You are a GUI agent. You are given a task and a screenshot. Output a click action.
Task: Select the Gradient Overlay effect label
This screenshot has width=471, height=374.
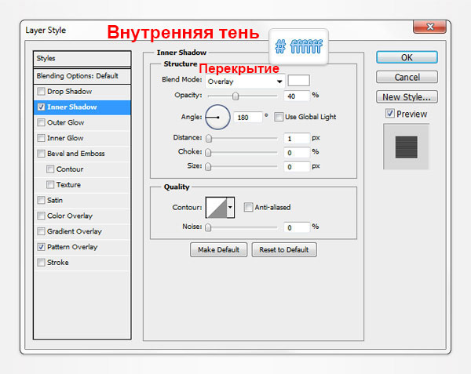point(75,231)
